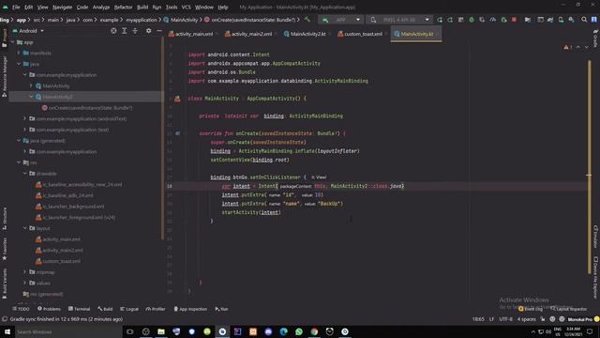Image resolution: width=600 pixels, height=338 pixels.
Task: Open the Refactor menu
Action: (x=123, y=7)
